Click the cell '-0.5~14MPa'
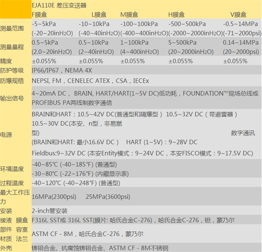The image size is (262, 252). tap(240, 24)
